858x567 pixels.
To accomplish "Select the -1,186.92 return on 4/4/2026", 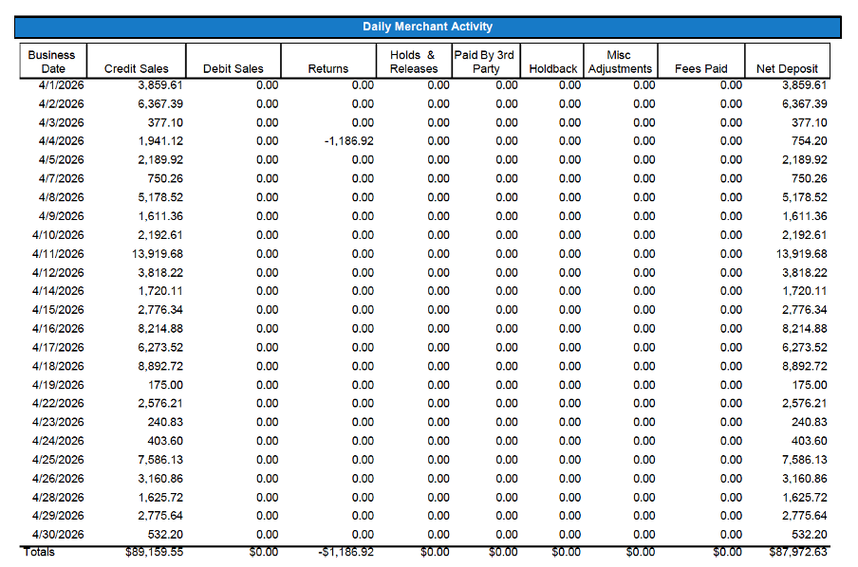I will click(x=349, y=141).
